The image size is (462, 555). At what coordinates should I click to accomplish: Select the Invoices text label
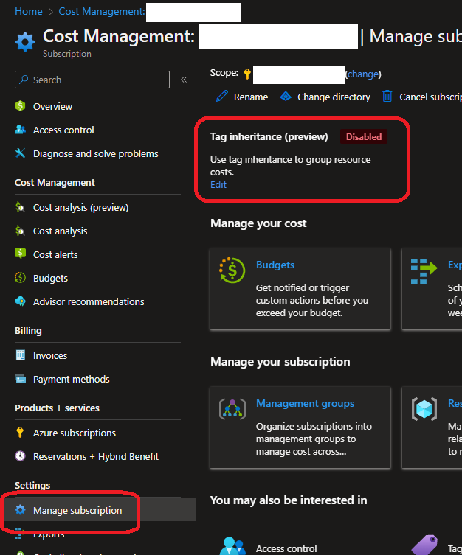tap(50, 356)
